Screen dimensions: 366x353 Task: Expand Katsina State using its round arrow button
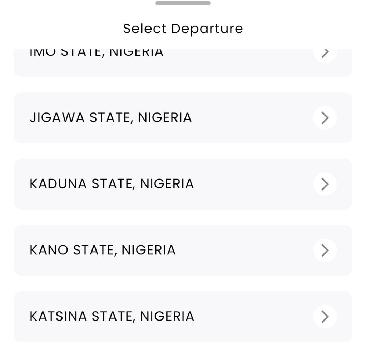tap(325, 317)
